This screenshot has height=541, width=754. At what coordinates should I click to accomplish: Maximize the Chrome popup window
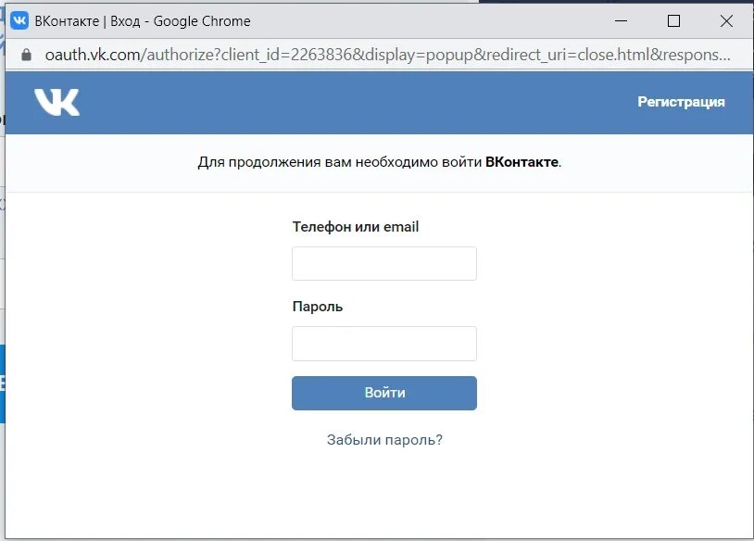tap(673, 20)
